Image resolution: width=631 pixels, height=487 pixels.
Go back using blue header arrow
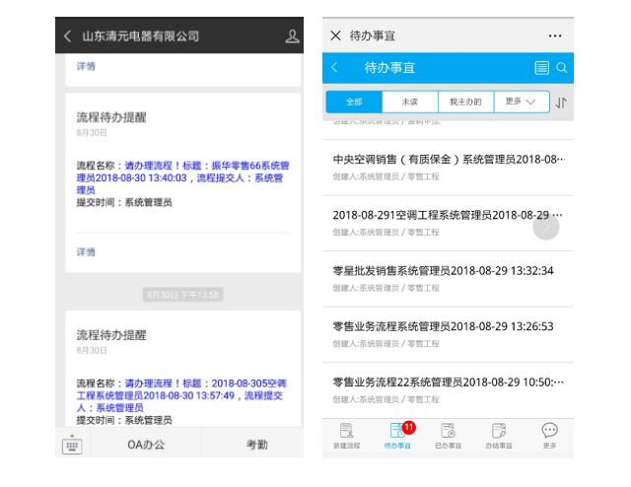coord(335,68)
